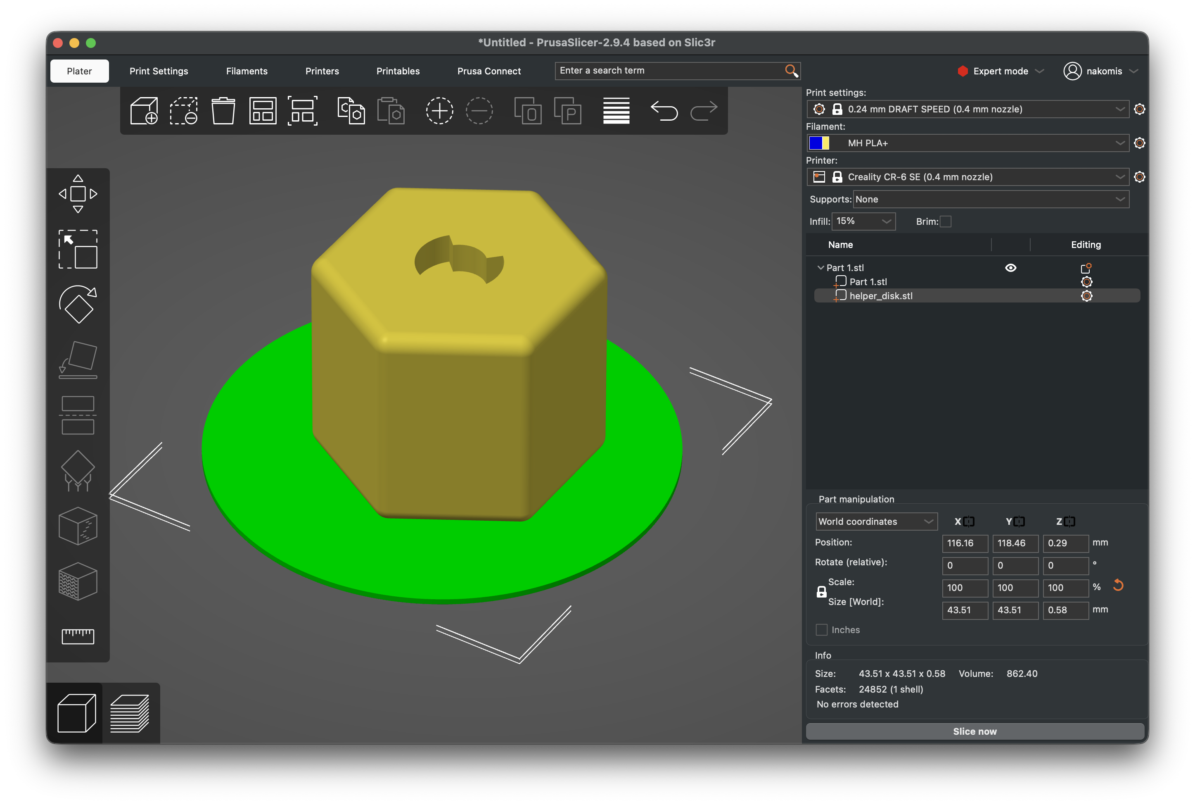Screen dimensions: 1195x805
Task: Select the Scale gizmo tool
Action: (78, 249)
